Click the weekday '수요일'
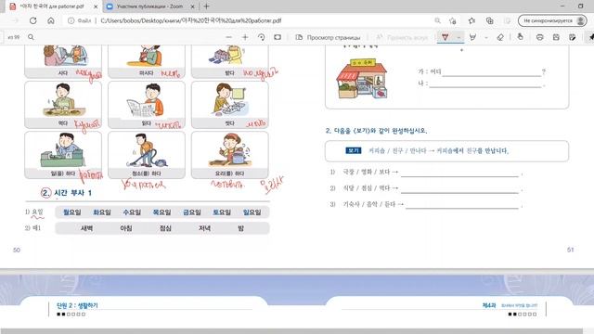 coord(132,212)
